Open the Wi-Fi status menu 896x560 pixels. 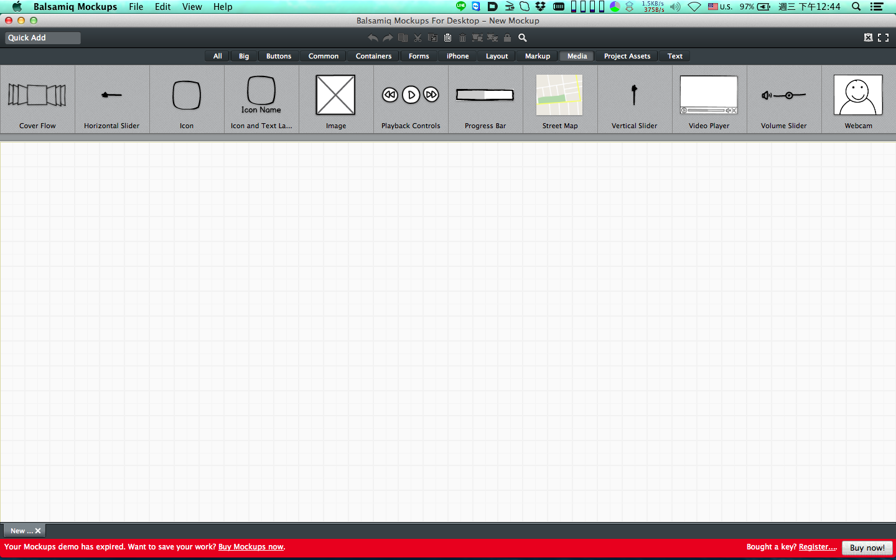(694, 7)
